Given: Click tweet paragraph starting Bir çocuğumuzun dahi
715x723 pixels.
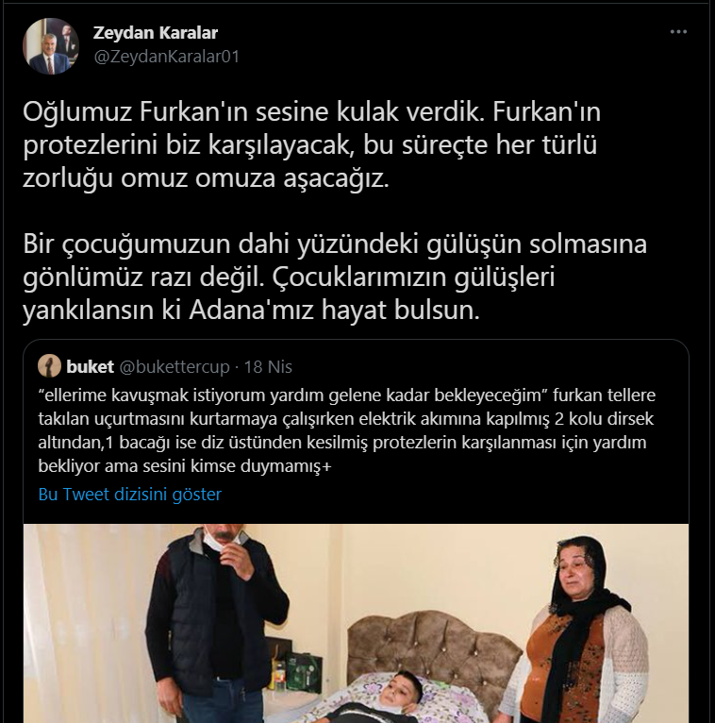Looking at the screenshot, I should pyautogui.click(x=335, y=277).
